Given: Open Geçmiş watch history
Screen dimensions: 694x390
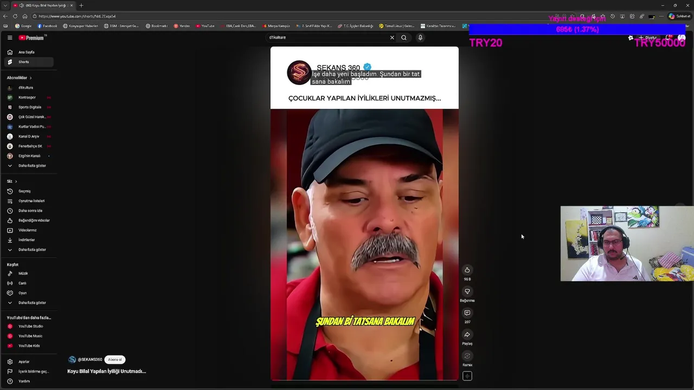Looking at the screenshot, I should [x=28, y=191].
